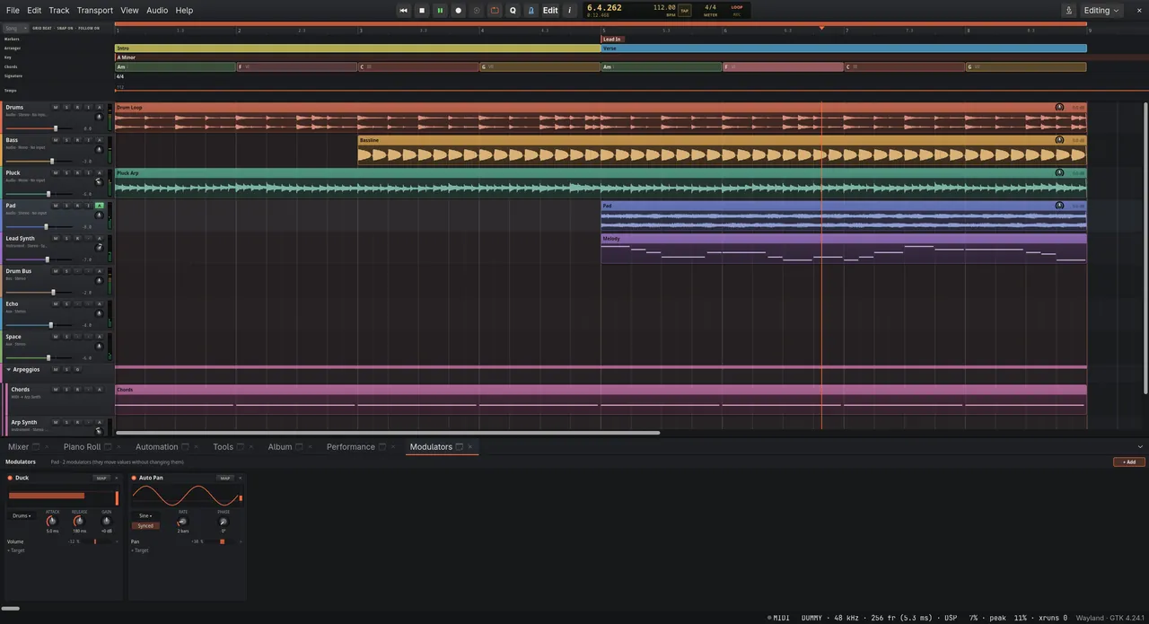The width and height of the screenshot is (1149, 624).
Task: Pop out the Tools tab icon
Action: pyautogui.click(x=241, y=446)
